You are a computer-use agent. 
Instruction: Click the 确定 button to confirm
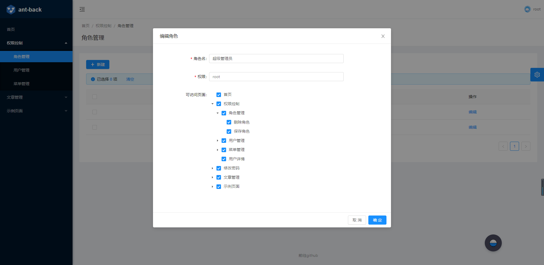tap(377, 220)
